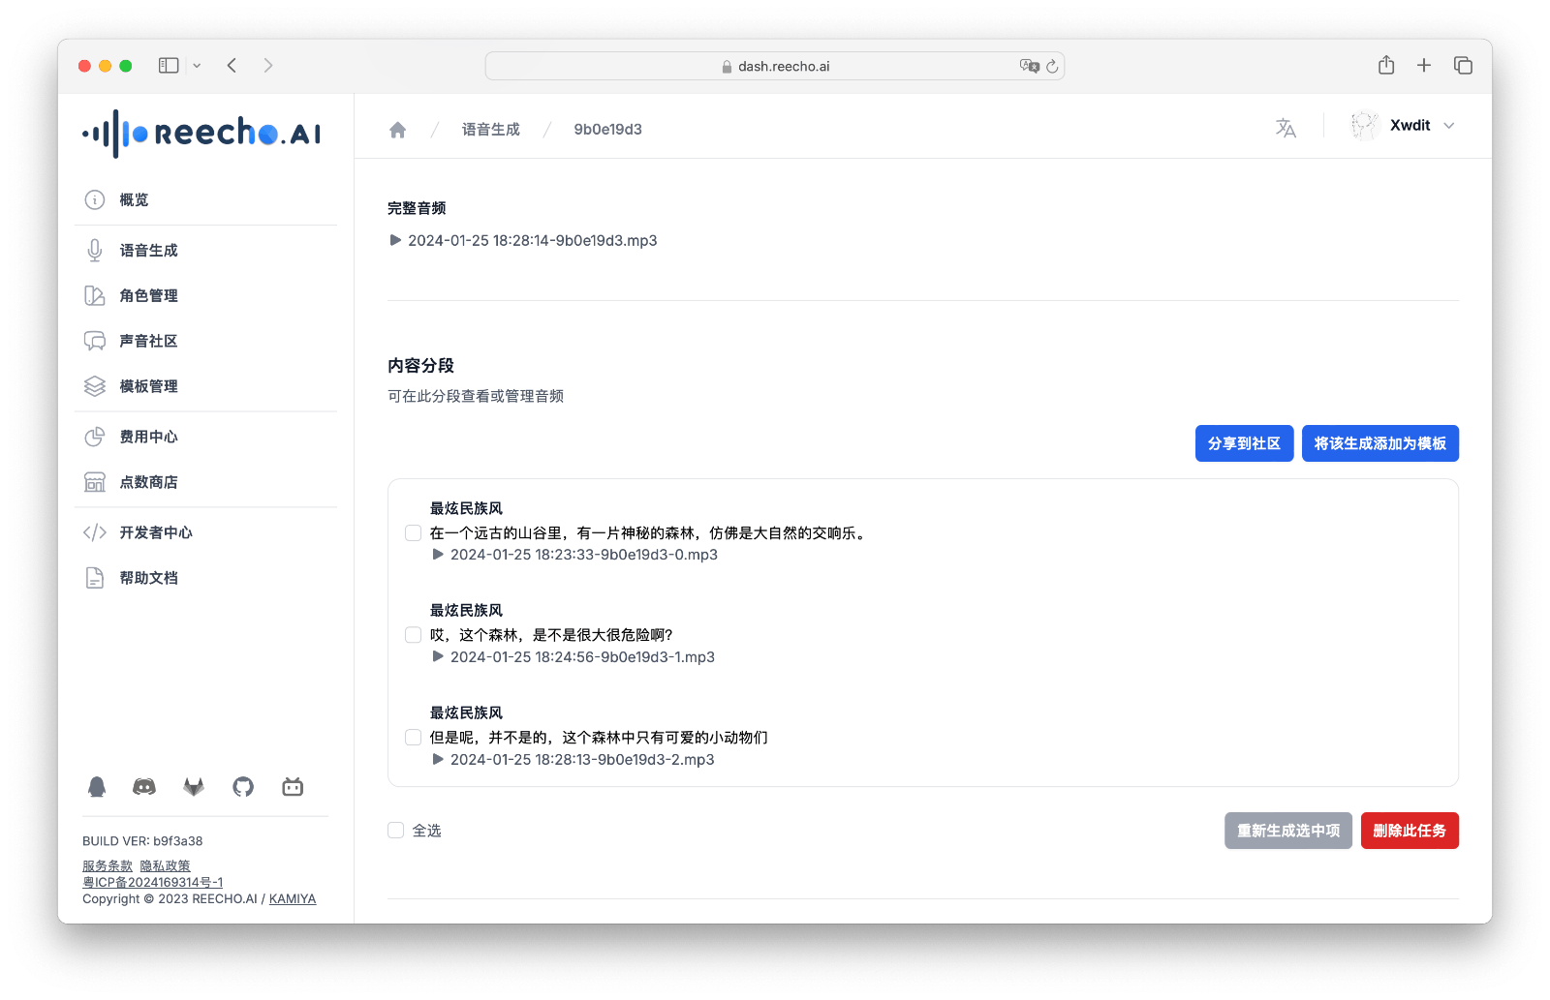This screenshot has width=1550, height=1000.
Task: Open the 语音生成 microphone icon in sidebar
Action: 94,250
